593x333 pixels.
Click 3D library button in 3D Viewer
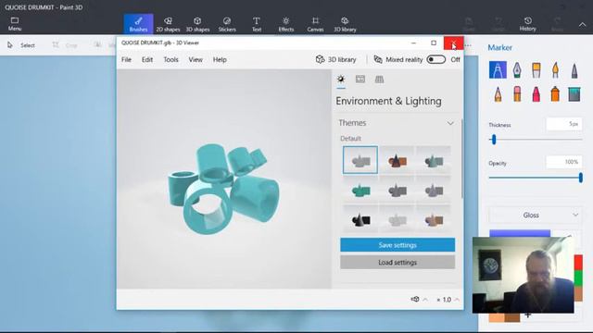pos(335,59)
